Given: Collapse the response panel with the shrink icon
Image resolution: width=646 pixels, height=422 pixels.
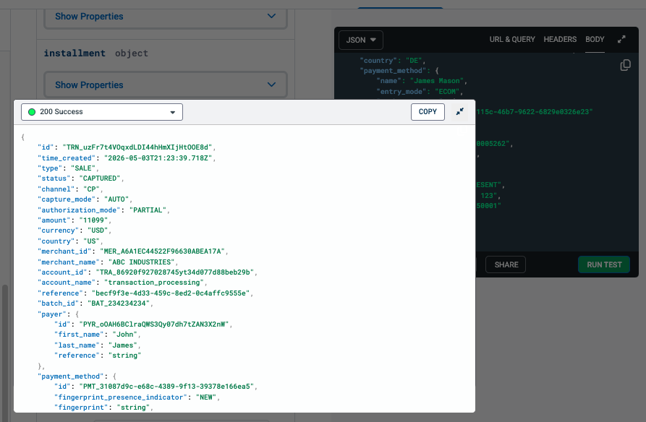Looking at the screenshot, I should coord(460,111).
